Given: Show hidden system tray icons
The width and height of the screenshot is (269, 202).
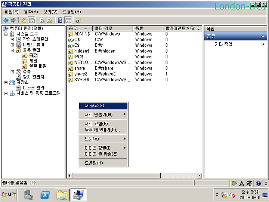Looking at the screenshot, I should [217, 195].
